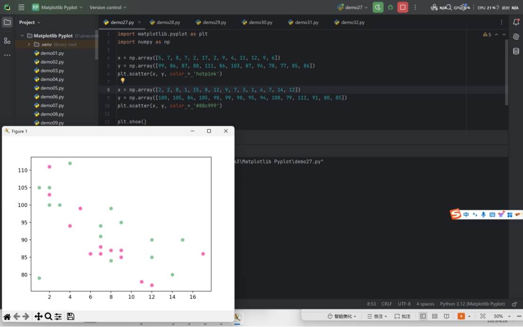This screenshot has width=523, height=327.
Task: Go forward to next view in Figure 1
Action: [26, 317]
